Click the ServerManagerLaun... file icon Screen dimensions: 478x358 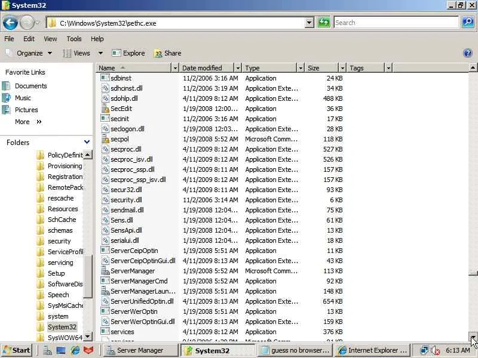coord(105,291)
